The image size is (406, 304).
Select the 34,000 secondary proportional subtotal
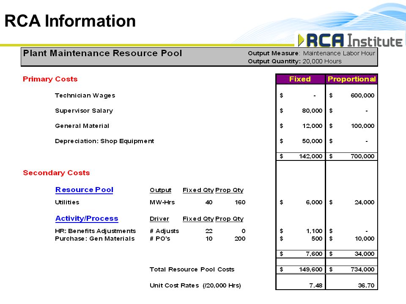tap(364, 254)
